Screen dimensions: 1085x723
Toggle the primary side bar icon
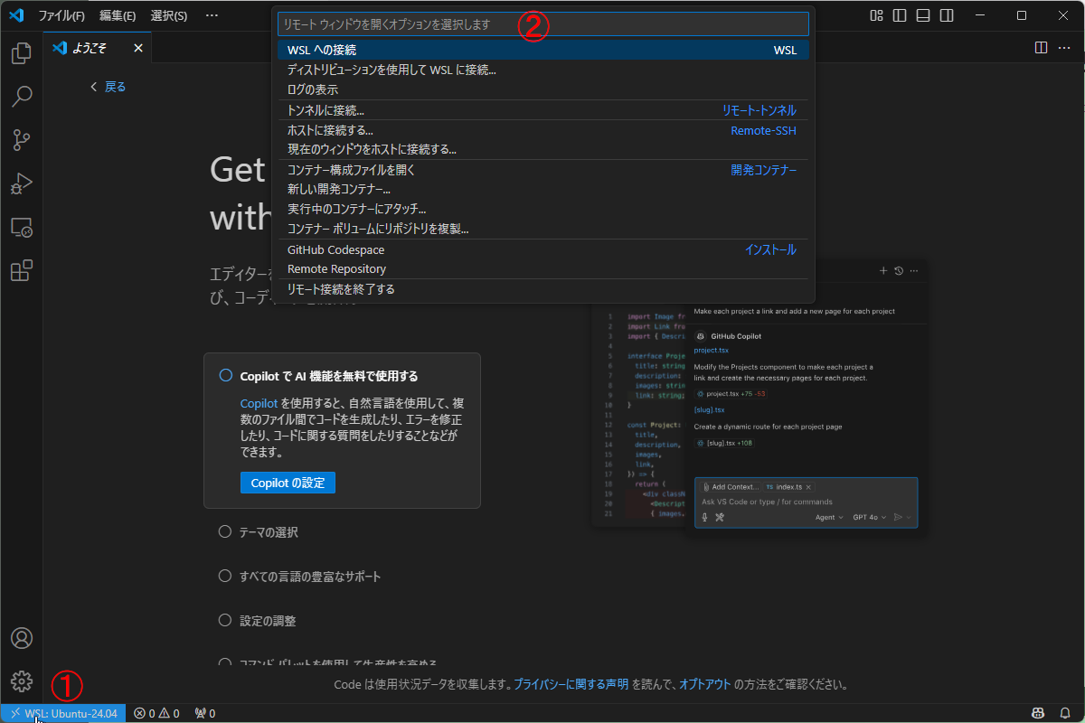(900, 15)
